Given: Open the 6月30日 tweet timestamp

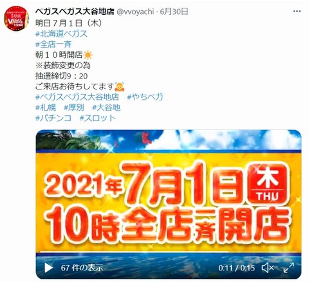Looking at the screenshot, I should coord(174,12).
